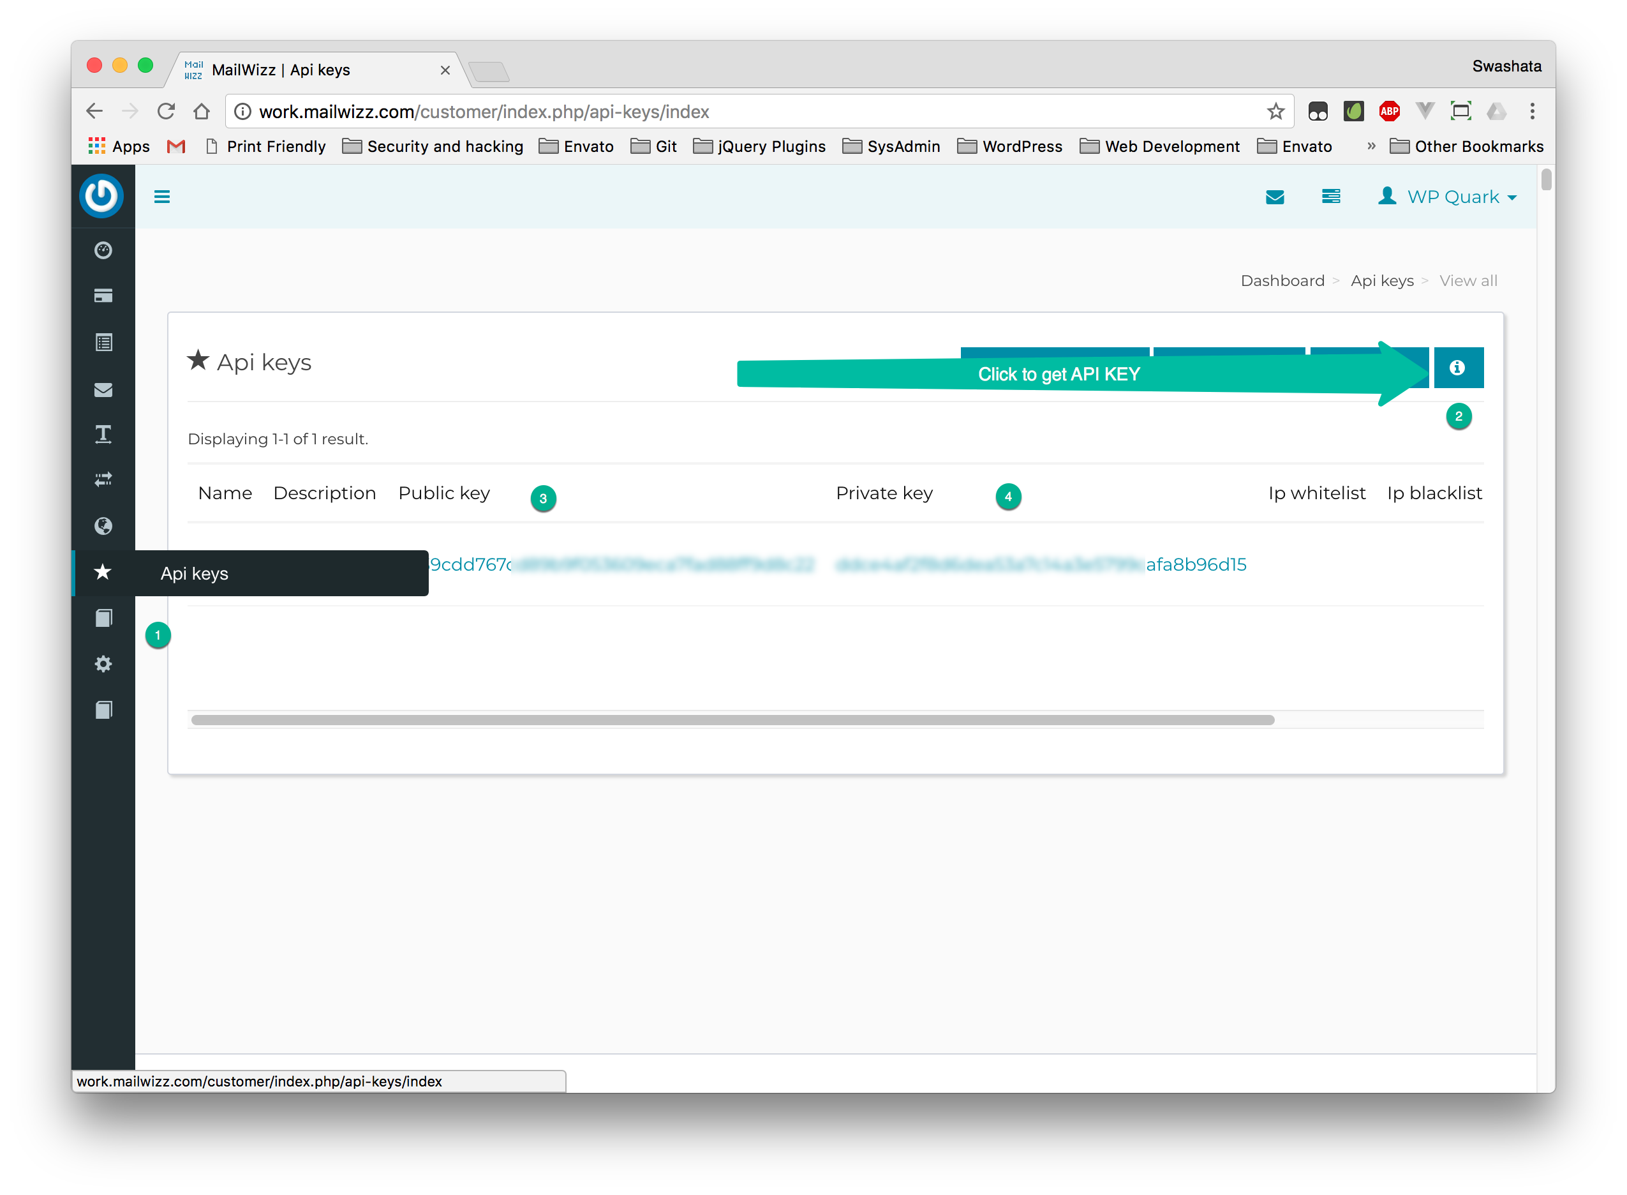Open the templates text sidebar icon
The height and width of the screenshot is (1195, 1627).
[103, 434]
